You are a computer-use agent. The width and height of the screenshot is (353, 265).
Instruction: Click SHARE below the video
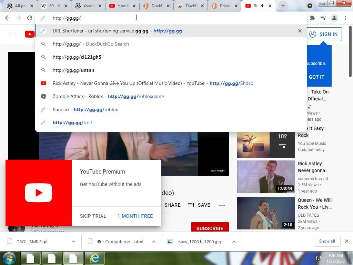[x=172, y=205]
